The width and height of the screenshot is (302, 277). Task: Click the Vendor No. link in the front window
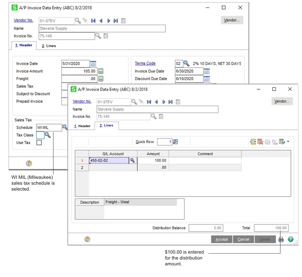pos(82,102)
